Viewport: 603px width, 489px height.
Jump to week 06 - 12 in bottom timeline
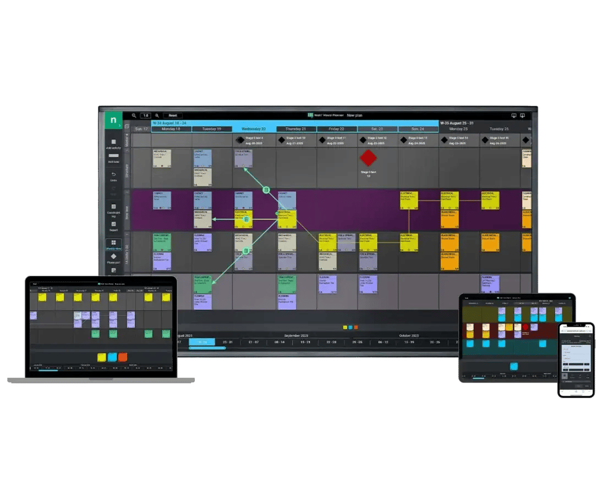tap(383, 342)
